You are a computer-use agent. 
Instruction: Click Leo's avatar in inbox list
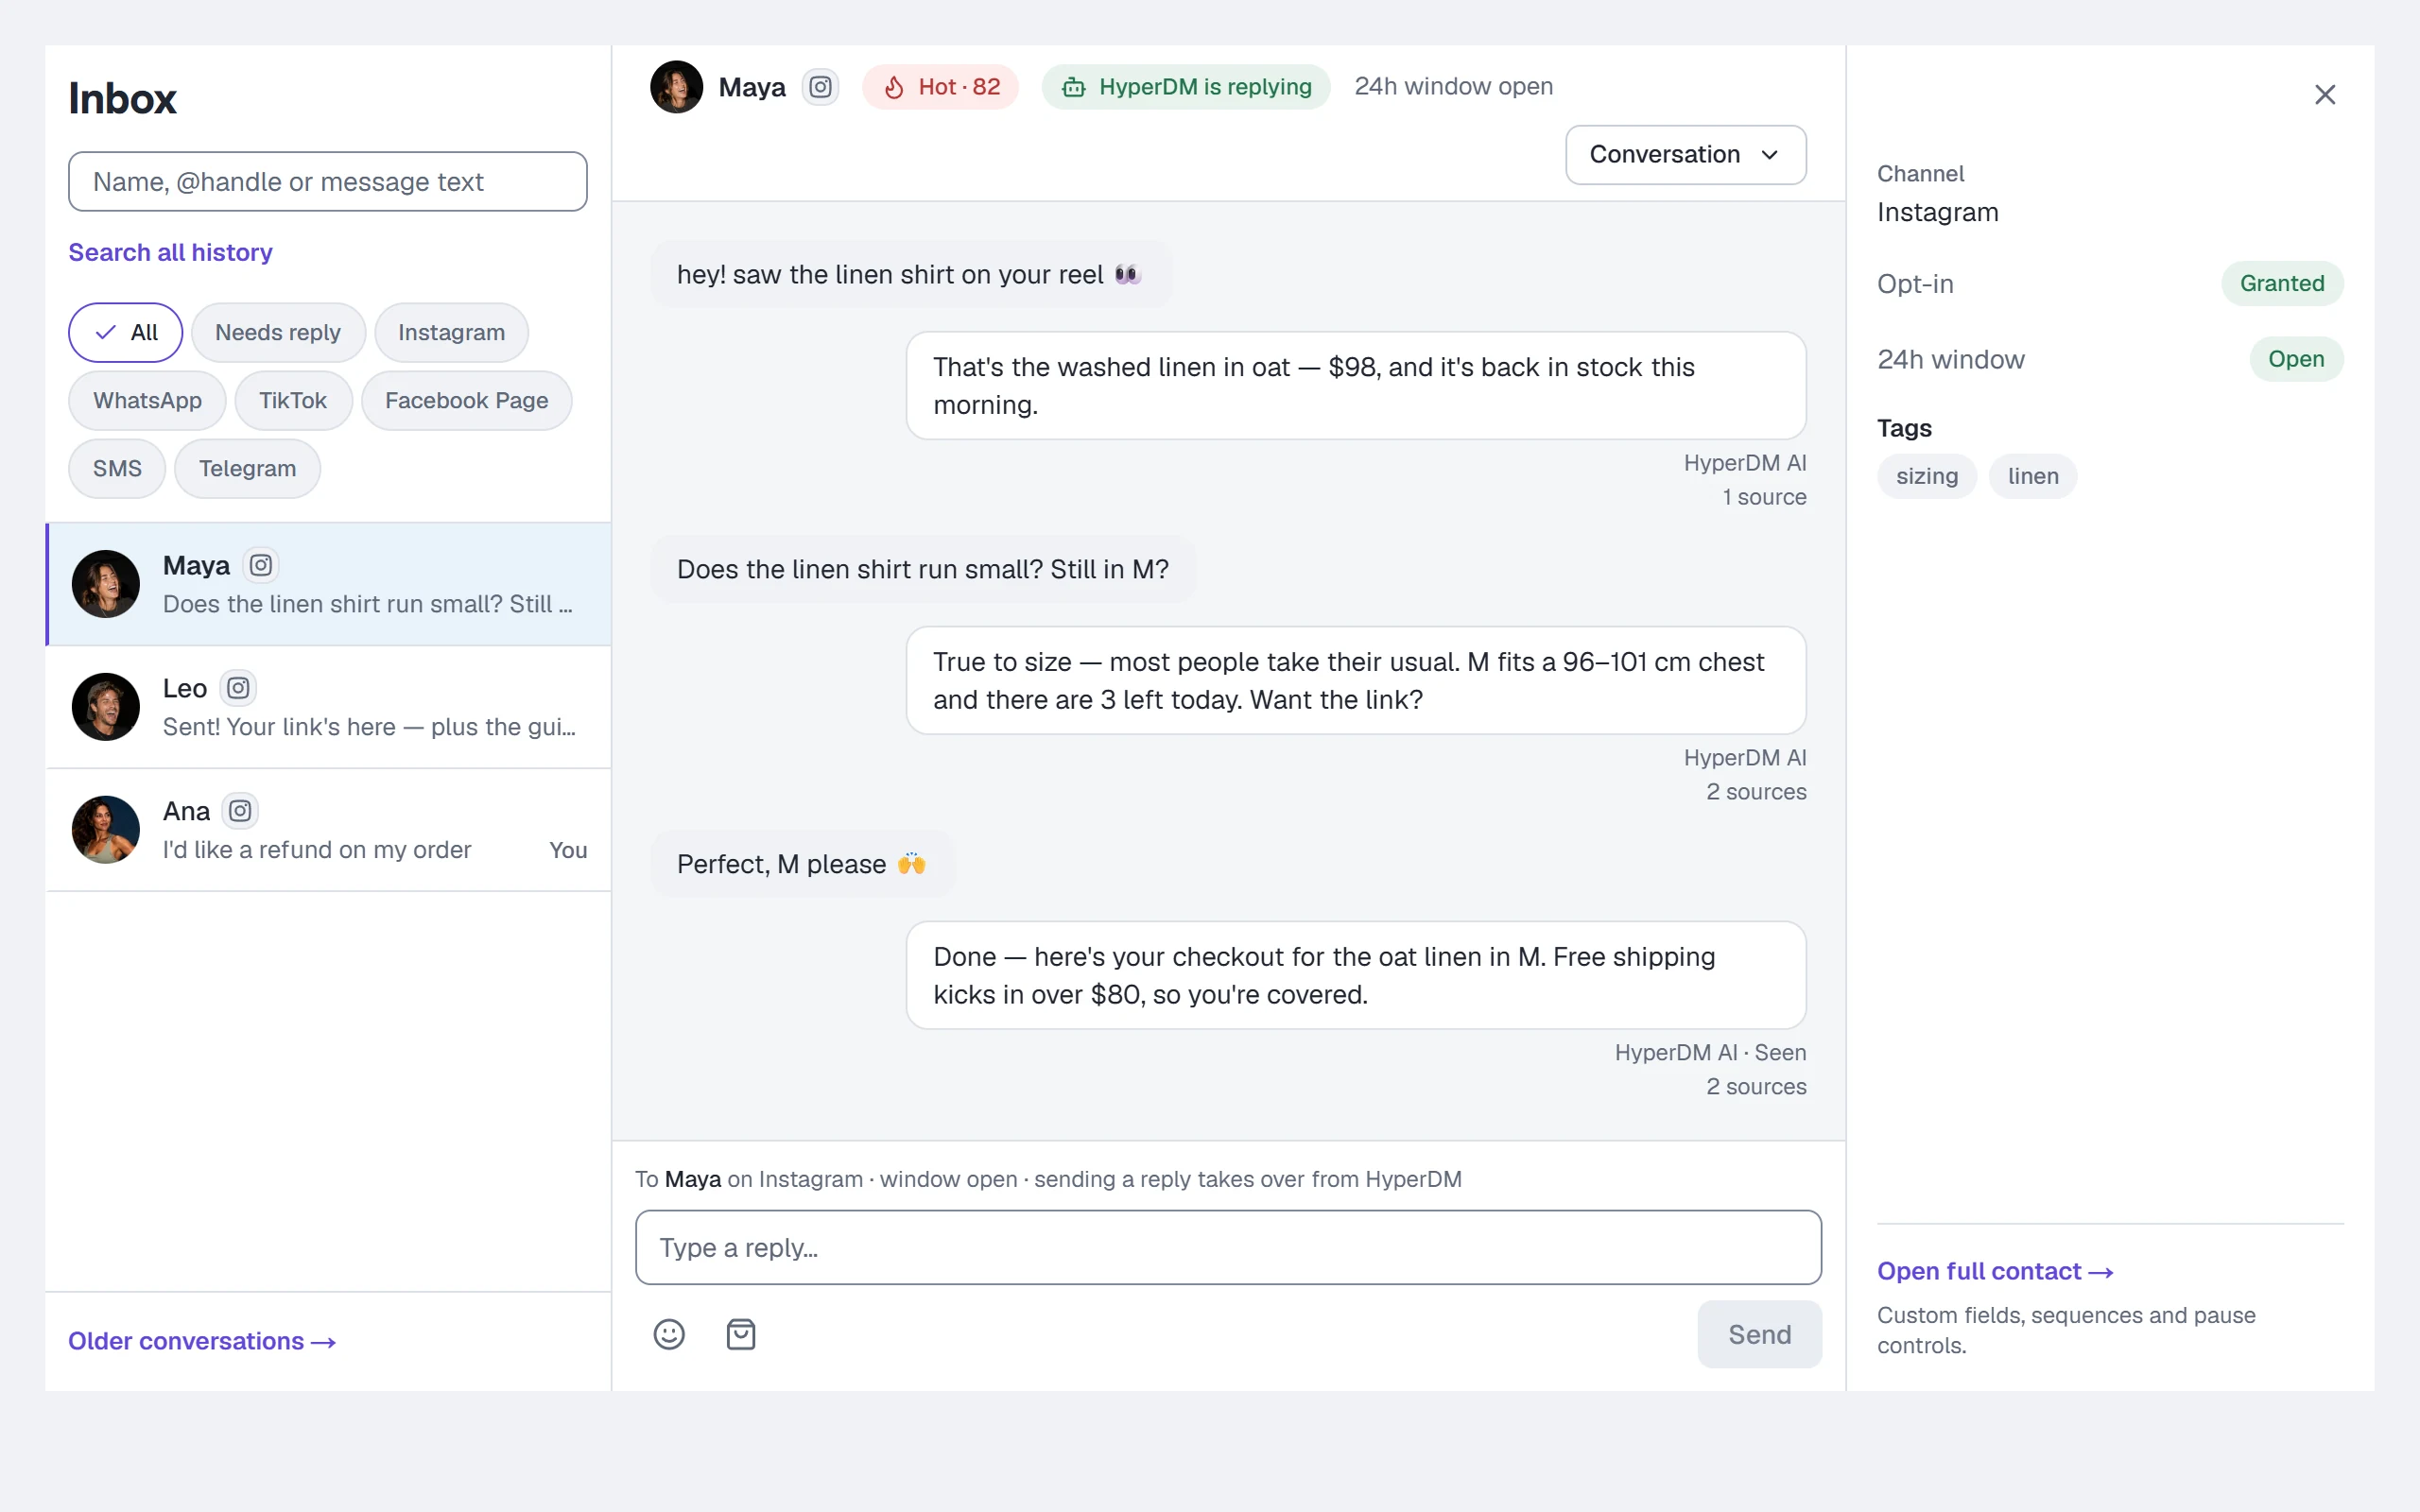(x=106, y=707)
